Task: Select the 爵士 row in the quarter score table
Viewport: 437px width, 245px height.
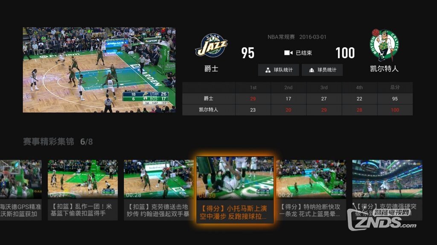Action: [x=208, y=98]
